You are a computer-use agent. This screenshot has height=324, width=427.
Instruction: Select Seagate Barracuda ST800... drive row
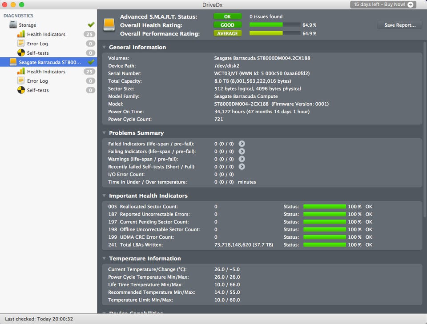48,62
